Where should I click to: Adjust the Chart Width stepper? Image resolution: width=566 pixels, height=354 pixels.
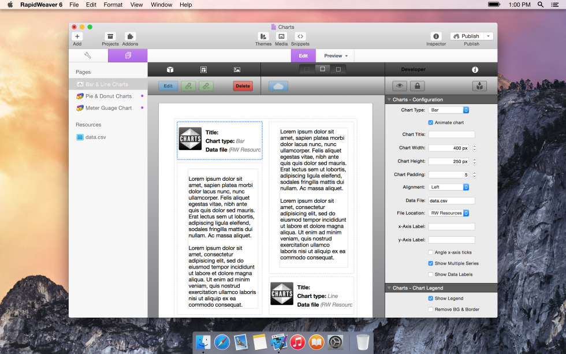point(474,148)
